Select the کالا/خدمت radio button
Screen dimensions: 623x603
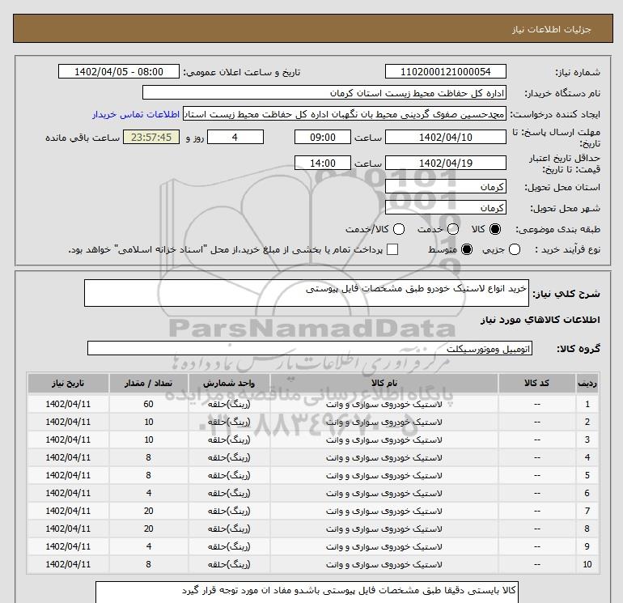399,229
